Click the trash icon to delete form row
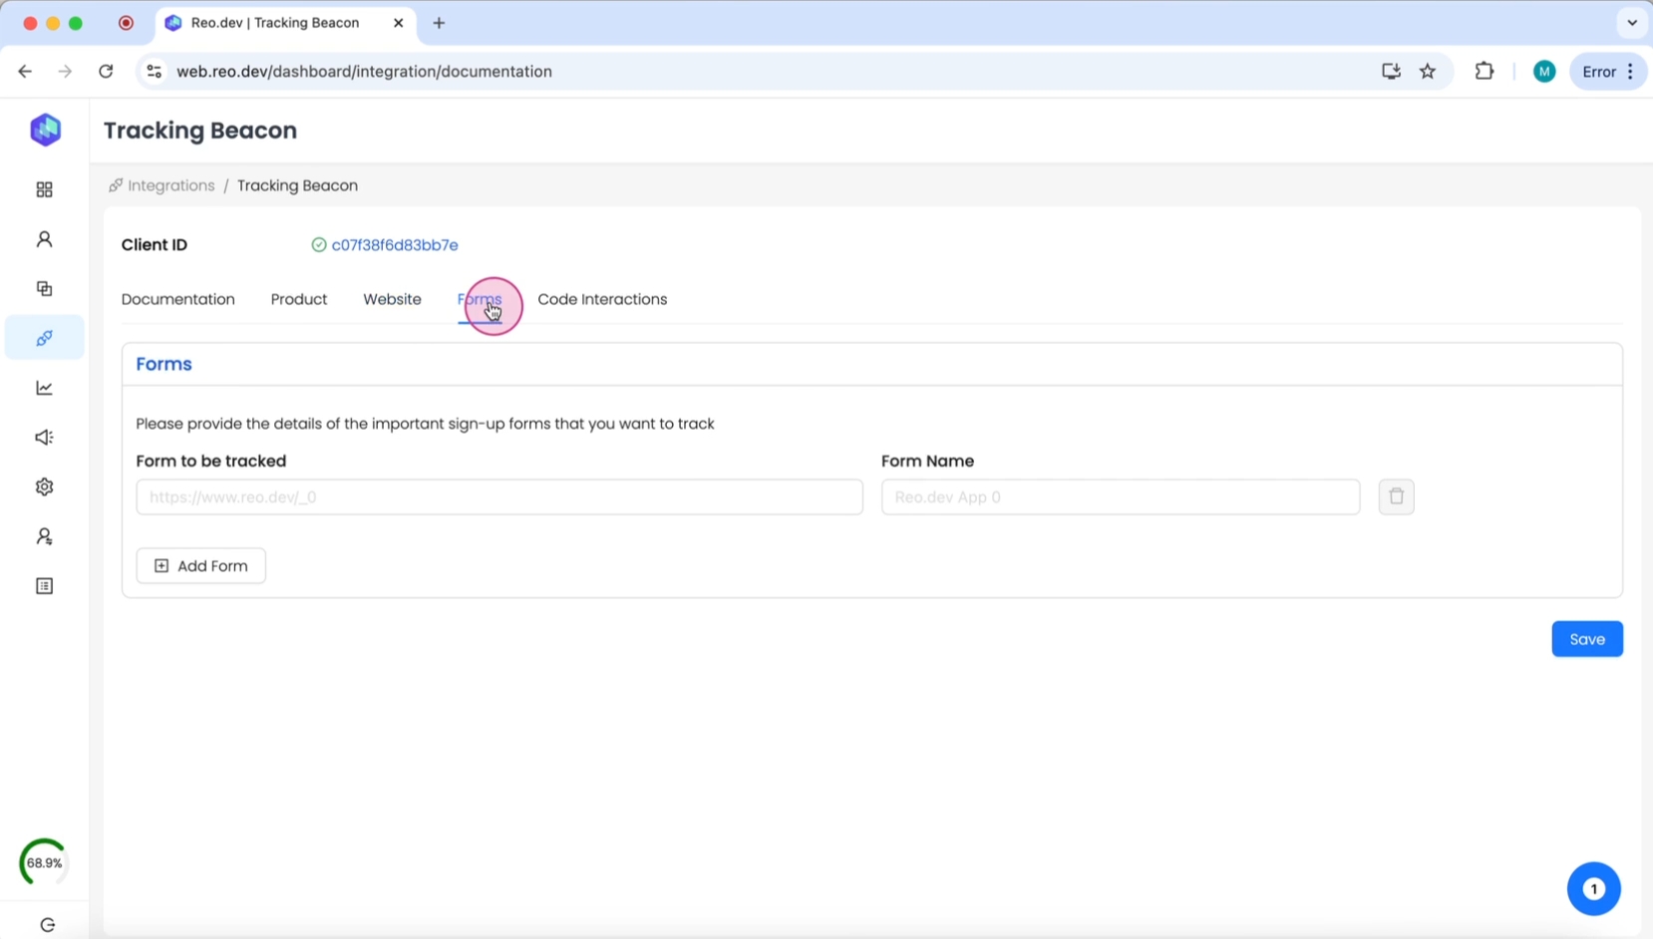This screenshot has width=1653, height=939. (1396, 496)
